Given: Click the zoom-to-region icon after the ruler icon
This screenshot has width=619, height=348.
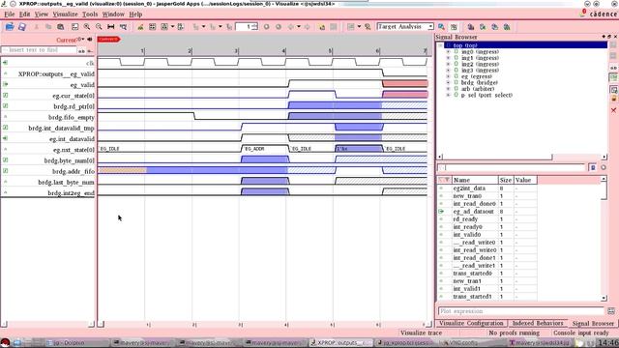Looking at the screenshot, I should coord(123,27).
